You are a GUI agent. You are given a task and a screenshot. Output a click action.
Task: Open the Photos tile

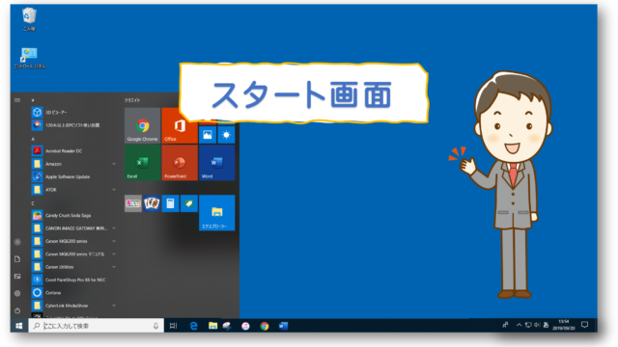click(x=208, y=135)
